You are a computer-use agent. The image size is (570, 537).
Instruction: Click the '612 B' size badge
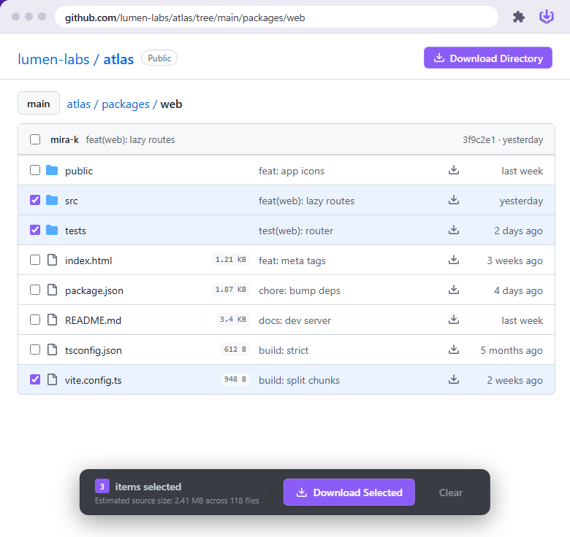point(235,349)
